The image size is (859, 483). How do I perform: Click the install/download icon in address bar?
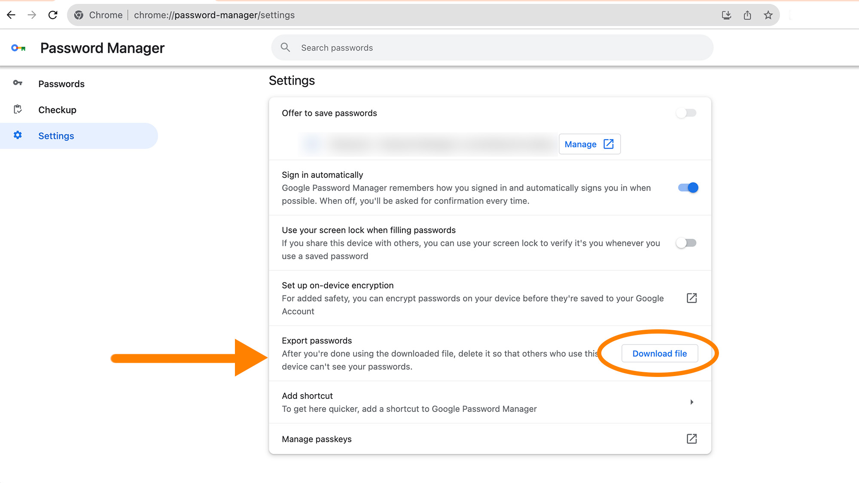point(726,15)
